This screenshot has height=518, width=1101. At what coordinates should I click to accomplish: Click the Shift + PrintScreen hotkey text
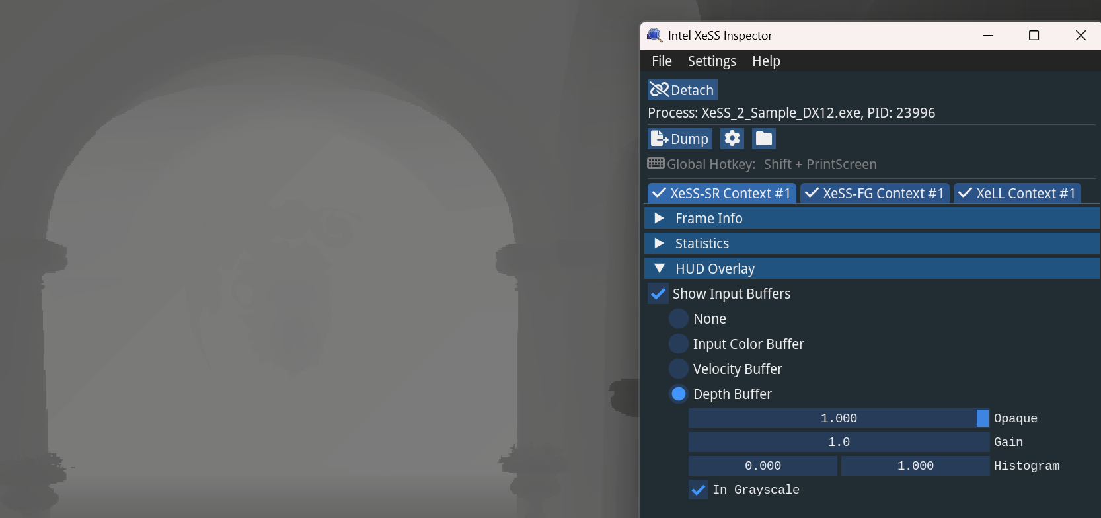[x=820, y=165]
